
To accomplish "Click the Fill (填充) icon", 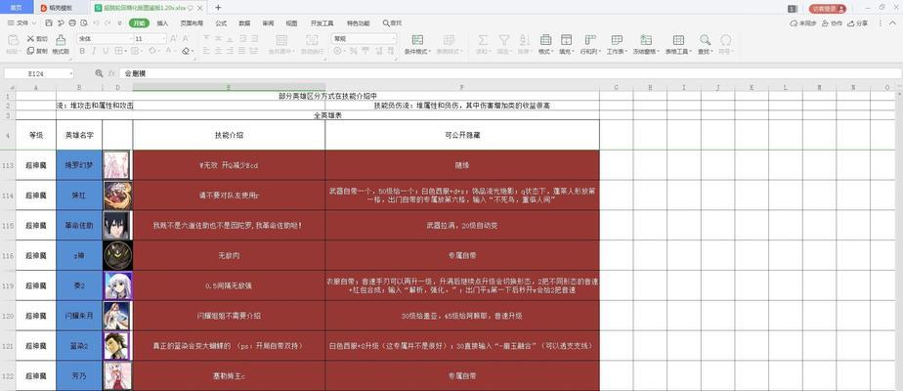I will click(x=566, y=40).
